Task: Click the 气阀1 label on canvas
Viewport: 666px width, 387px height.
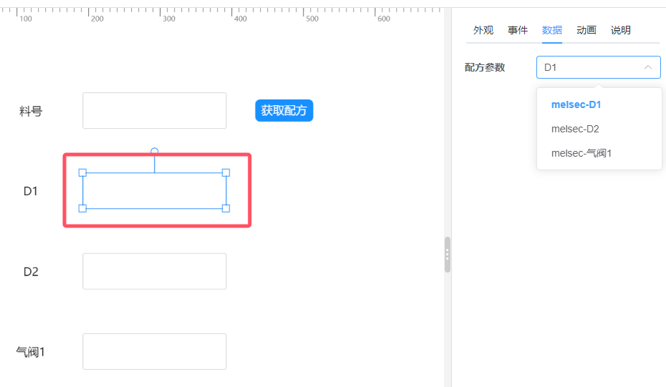Action: 31,352
